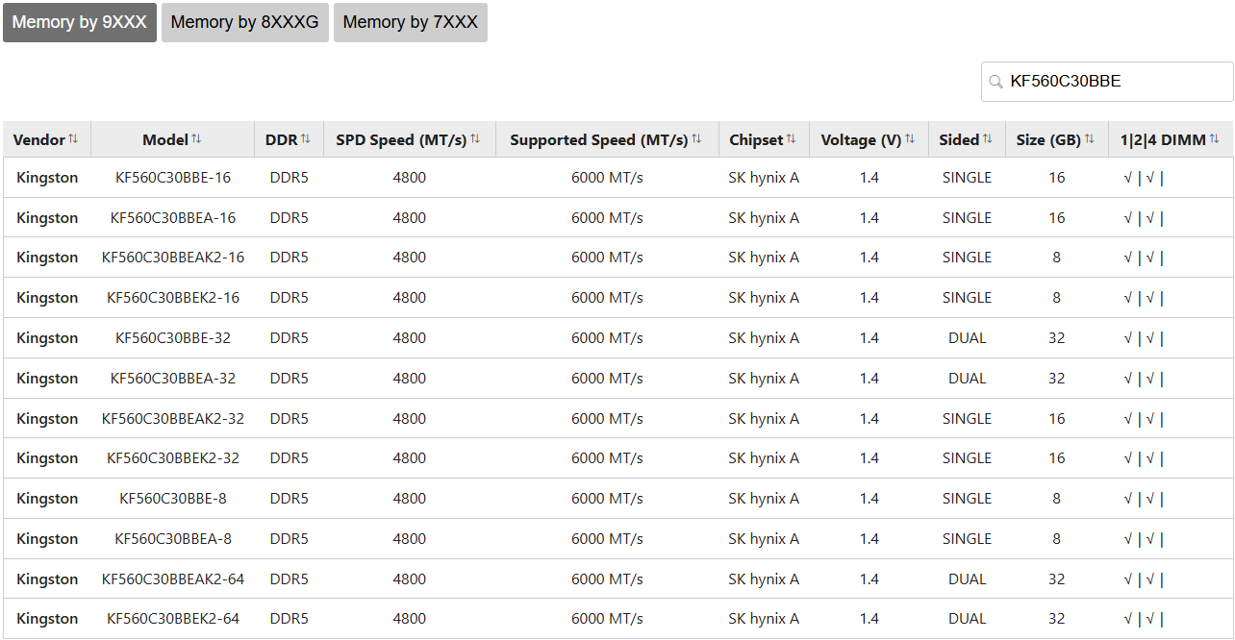The image size is (1235, 640).
Task: Sort by Voltage using sort arrows
Action: point(910,139)
